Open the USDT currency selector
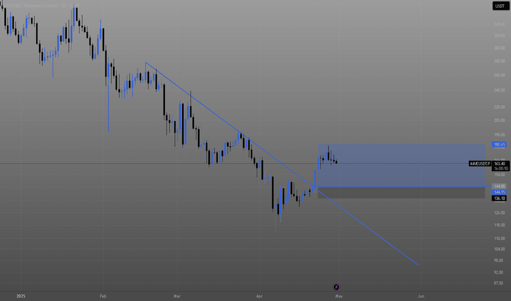Screen dimensions: 511x301 500,6
